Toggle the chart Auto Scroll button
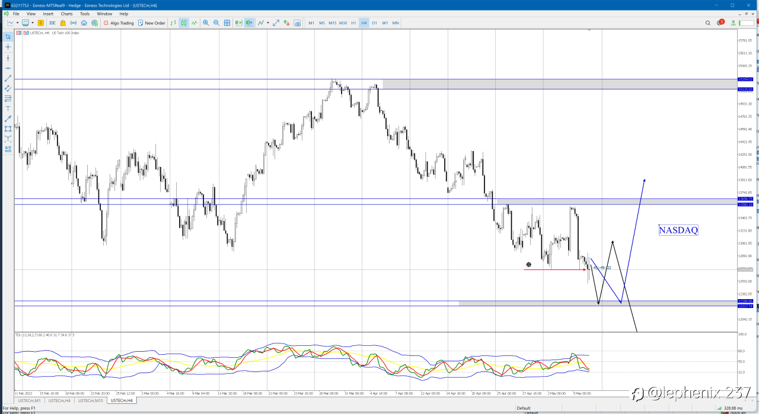This screenshot has height=414, width=759. point(238,23)
